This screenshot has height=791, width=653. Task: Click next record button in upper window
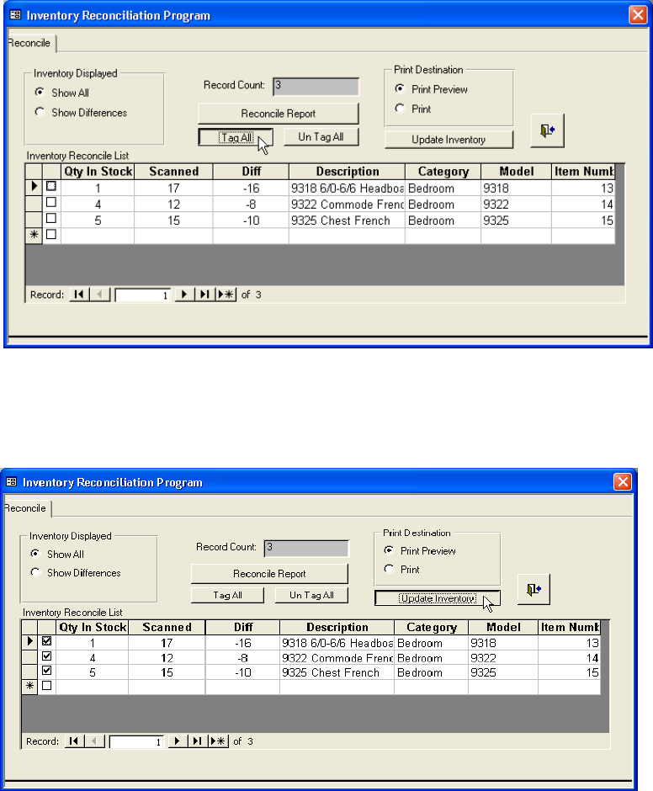tap(184, 295)
